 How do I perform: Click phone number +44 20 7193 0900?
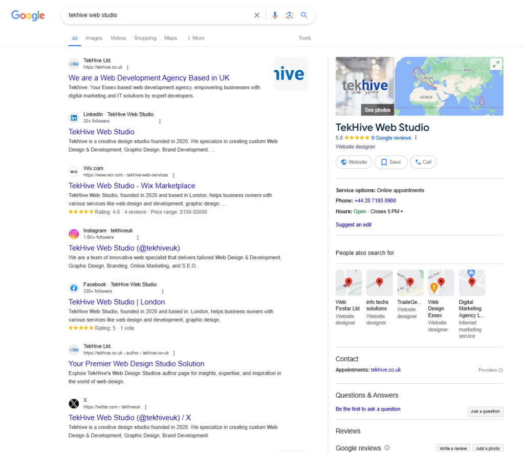(375, 200)
